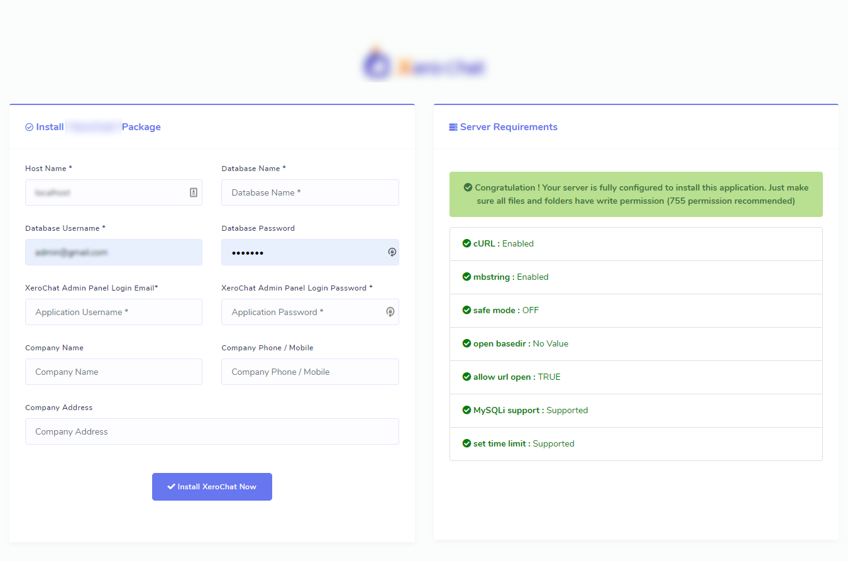The image size is (848, 561).
Task: Click the Database Password field
Action: point(302,252)
